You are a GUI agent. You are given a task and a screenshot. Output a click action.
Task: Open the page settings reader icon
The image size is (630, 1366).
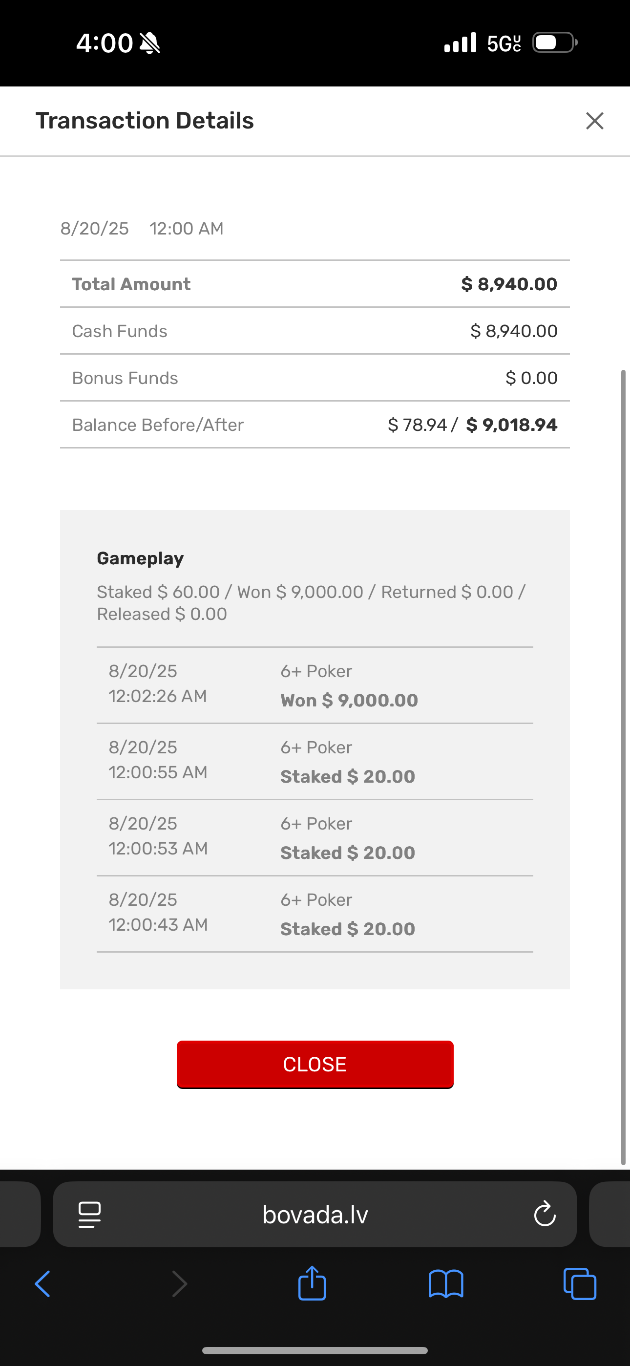click(x=90, y=1215)
